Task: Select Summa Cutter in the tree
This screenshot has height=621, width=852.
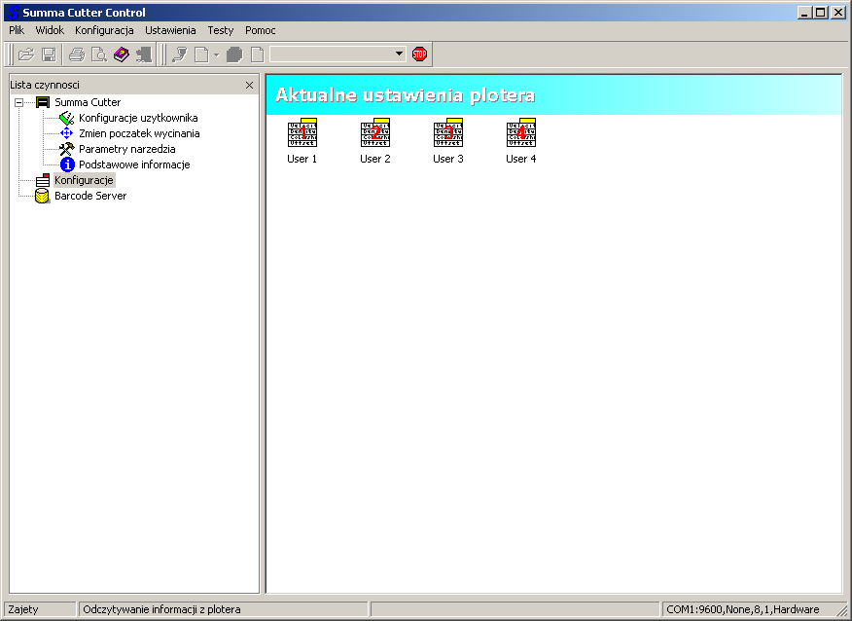Action: click(x=88, y=102)
